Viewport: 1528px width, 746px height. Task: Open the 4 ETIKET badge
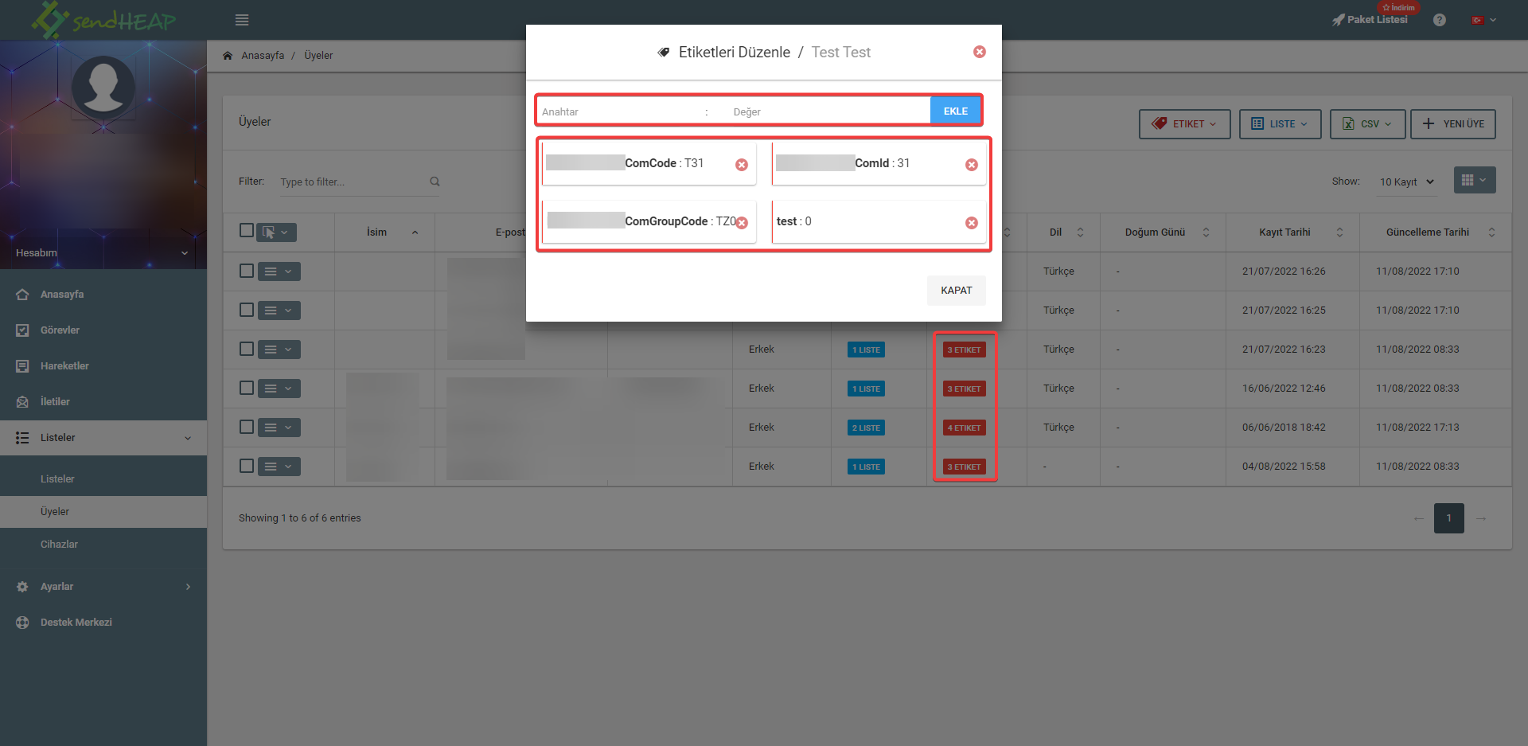pyautogui.click(x=964, y=428)
